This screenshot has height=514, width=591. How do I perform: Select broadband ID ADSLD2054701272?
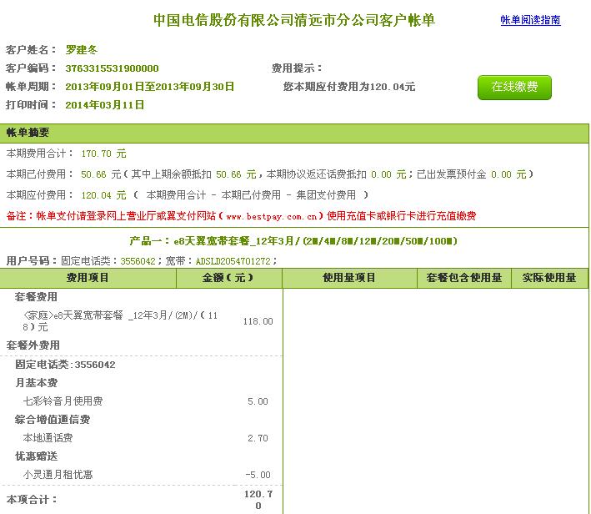233,261
